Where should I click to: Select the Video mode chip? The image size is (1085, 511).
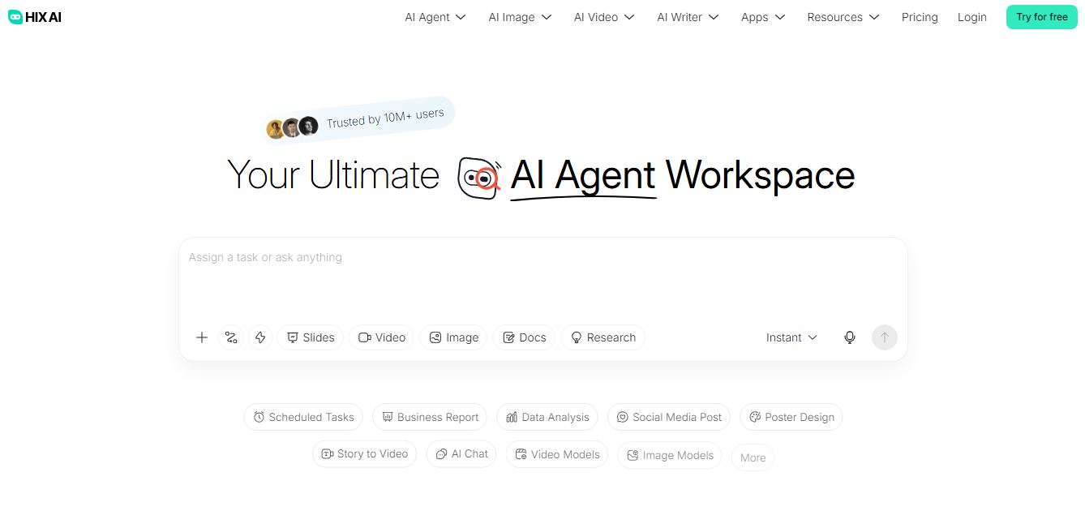tap(382, 337)
